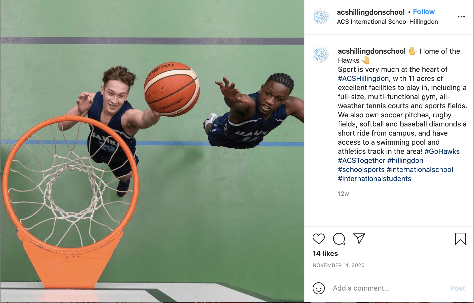Open the #internationalstudents hashtag
This screenshot has height=303, width=474.
[375, 179]
